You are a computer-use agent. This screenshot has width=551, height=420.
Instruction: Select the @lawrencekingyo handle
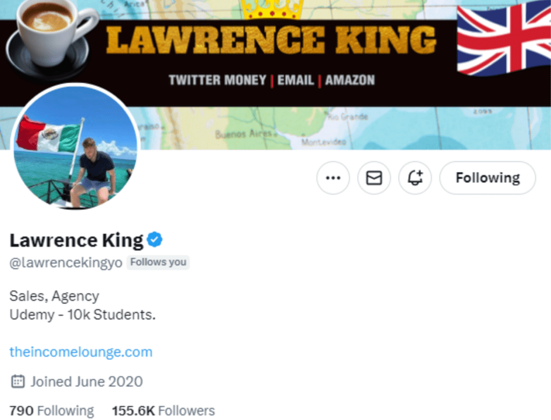[66, 263]
